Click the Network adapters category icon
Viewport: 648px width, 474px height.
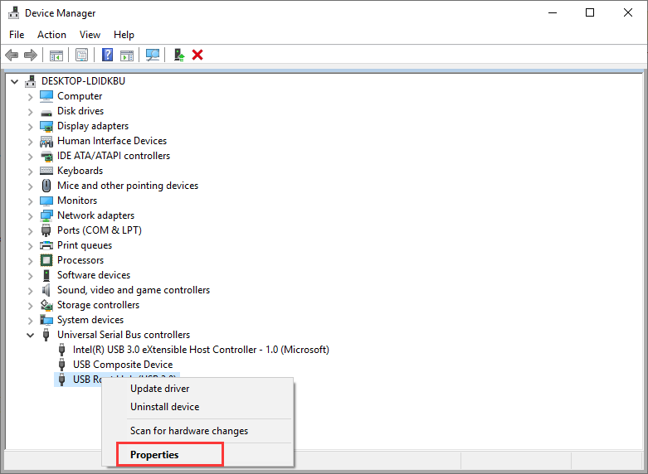click(46, 215)
